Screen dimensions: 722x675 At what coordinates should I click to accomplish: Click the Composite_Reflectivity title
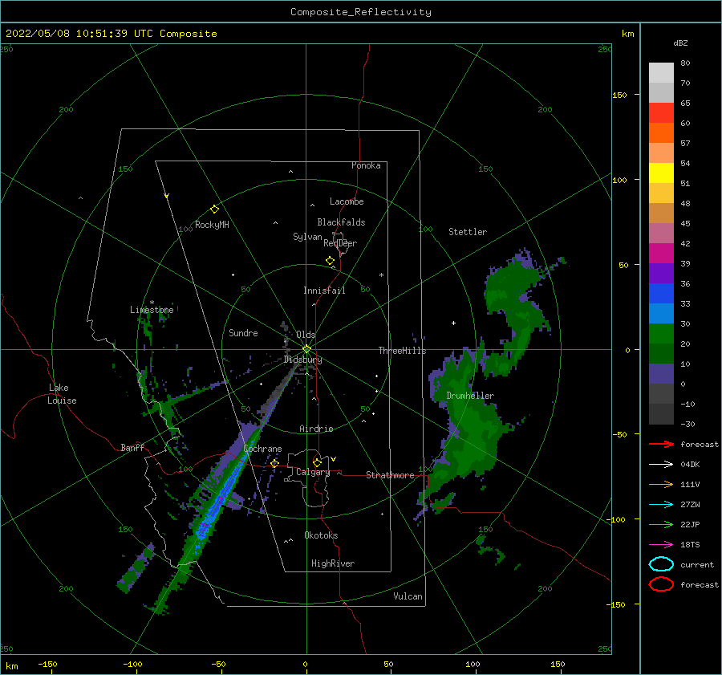pos(361,12)
